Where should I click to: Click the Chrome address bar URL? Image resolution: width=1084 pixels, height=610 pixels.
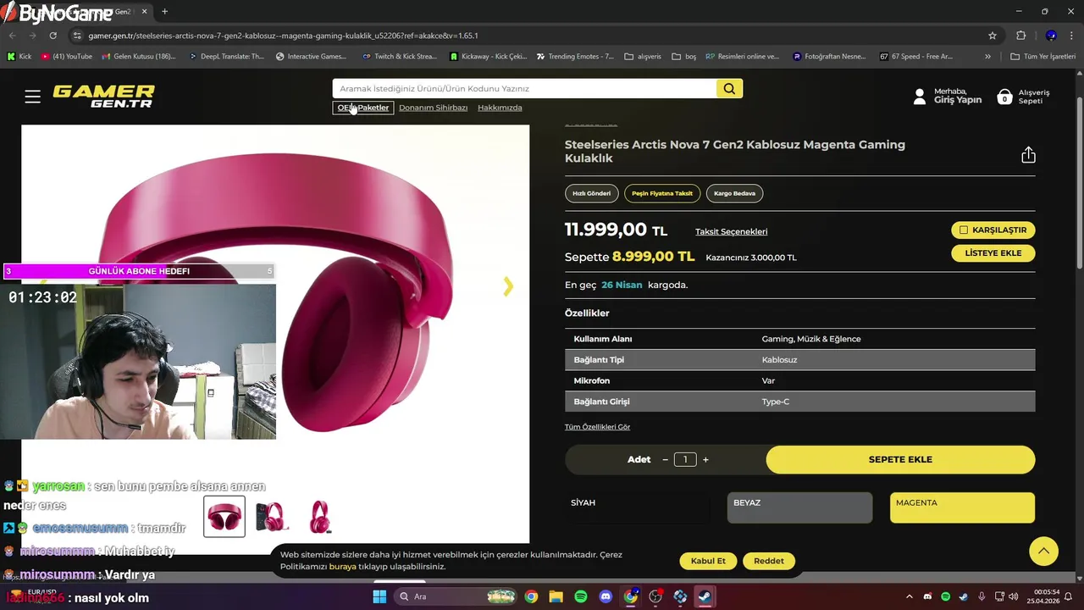283,36
